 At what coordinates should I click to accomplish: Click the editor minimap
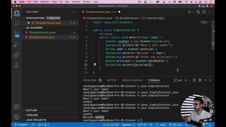coord(206,23)
